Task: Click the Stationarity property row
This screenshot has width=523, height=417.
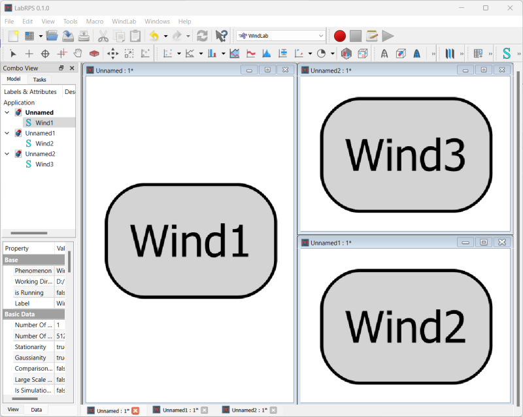Action: 34,347
